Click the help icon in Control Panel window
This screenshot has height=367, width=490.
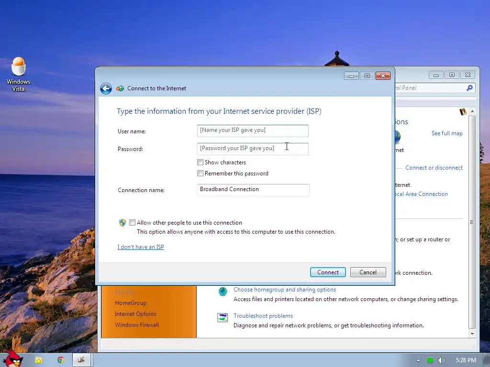coord(463,111)
